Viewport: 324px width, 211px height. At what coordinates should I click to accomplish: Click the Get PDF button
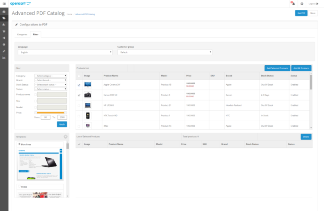click(301, 13)
